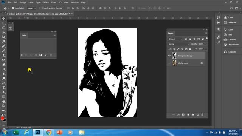Delete current path with Paths trash icon
This screenshot has width=242, height=136.
51,55
